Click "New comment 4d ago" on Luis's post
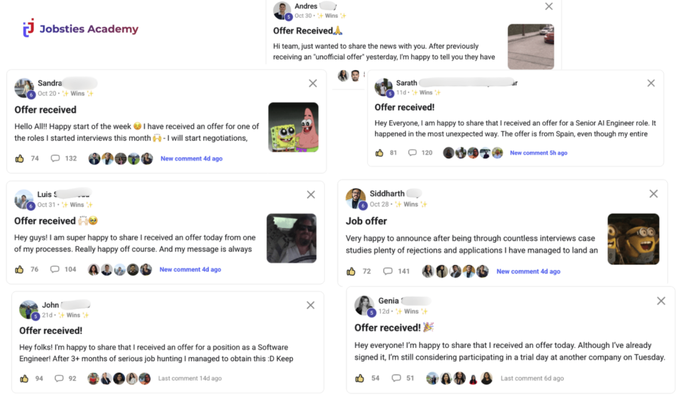The image size is (697, 396). 190,269
